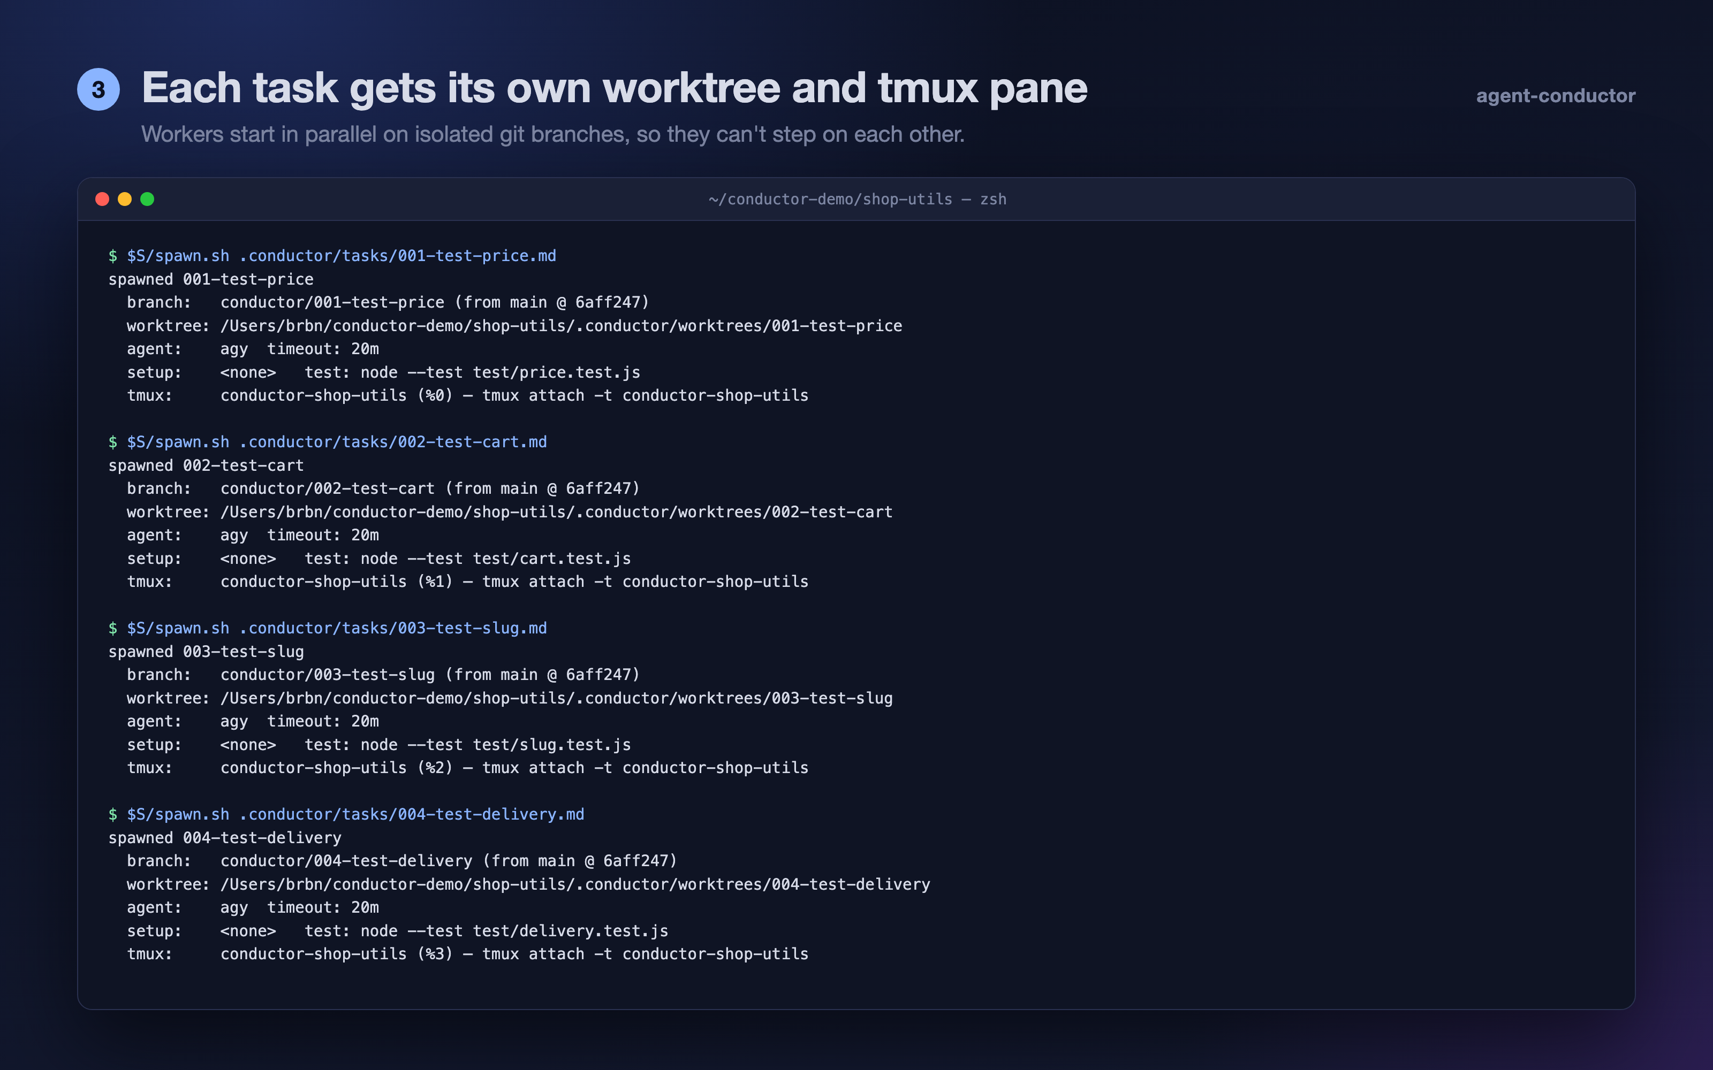The width and height of the screenshot is (1713, 1070).
Task: Click the yellow minimize window button
Action: [x=125, y=199]
